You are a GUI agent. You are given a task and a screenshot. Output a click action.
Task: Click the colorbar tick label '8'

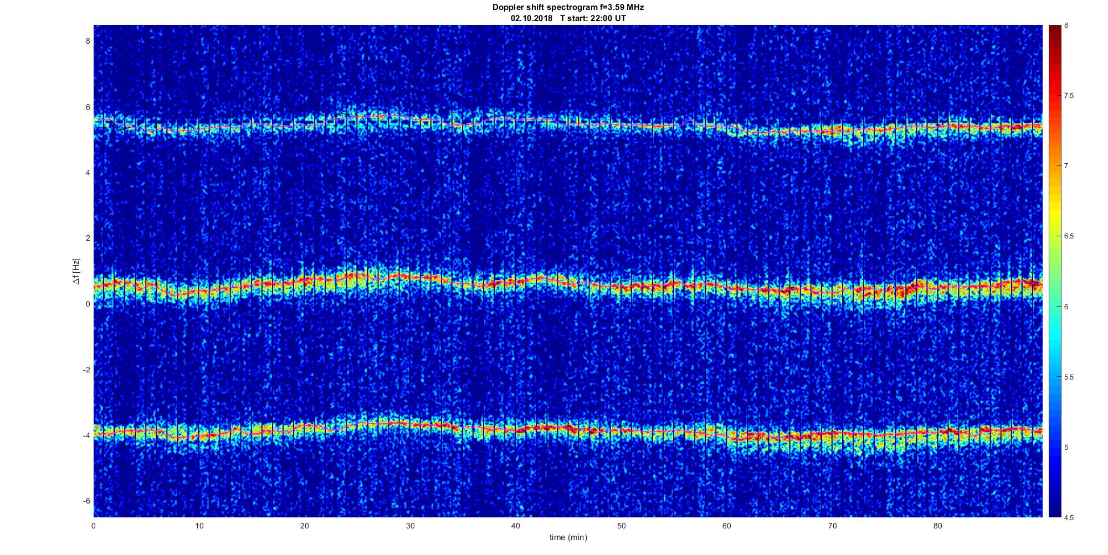pyautogui.click(x=1066, y=25)
